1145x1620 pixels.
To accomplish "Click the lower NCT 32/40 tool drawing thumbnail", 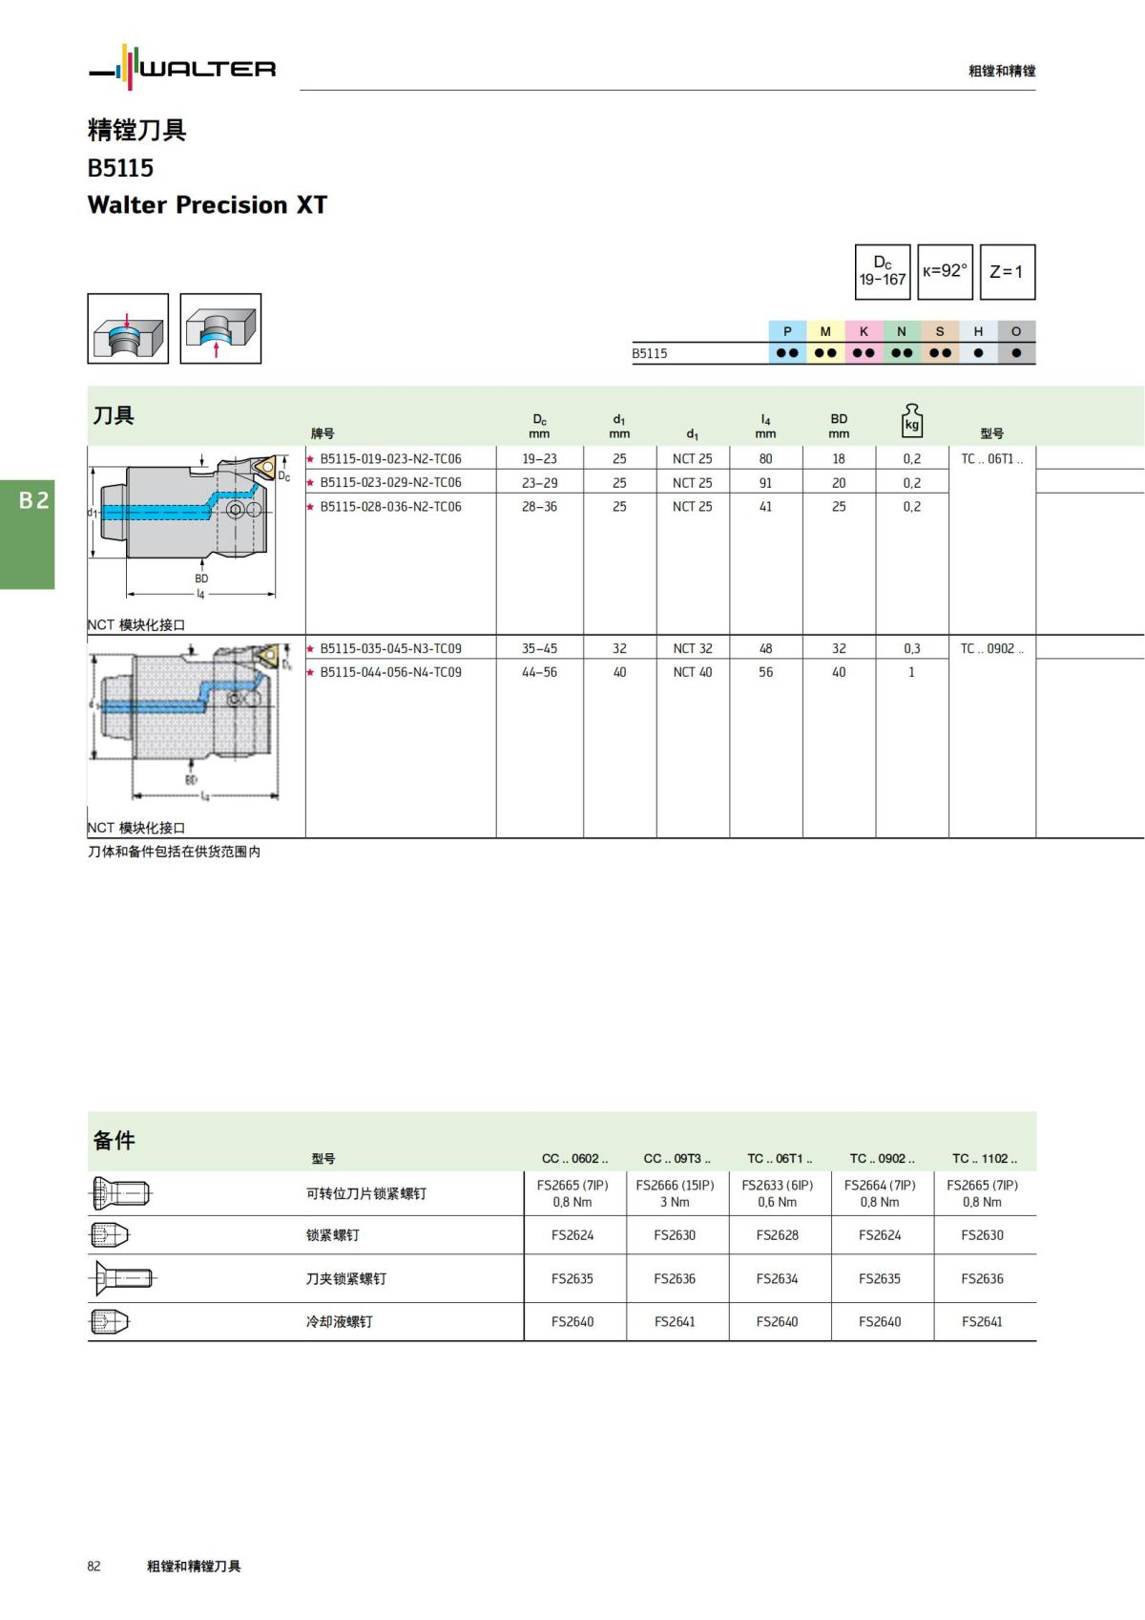I will (x=189, y=723).
